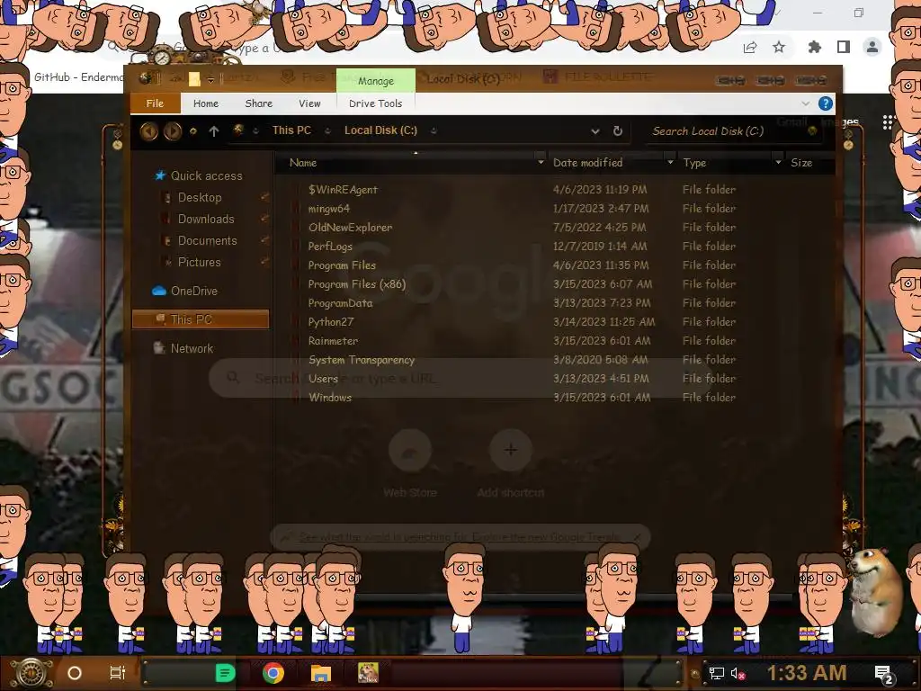This screenshot has height=691, width=921.
Task: Select the Python27 folder
Action: (331, 322)
